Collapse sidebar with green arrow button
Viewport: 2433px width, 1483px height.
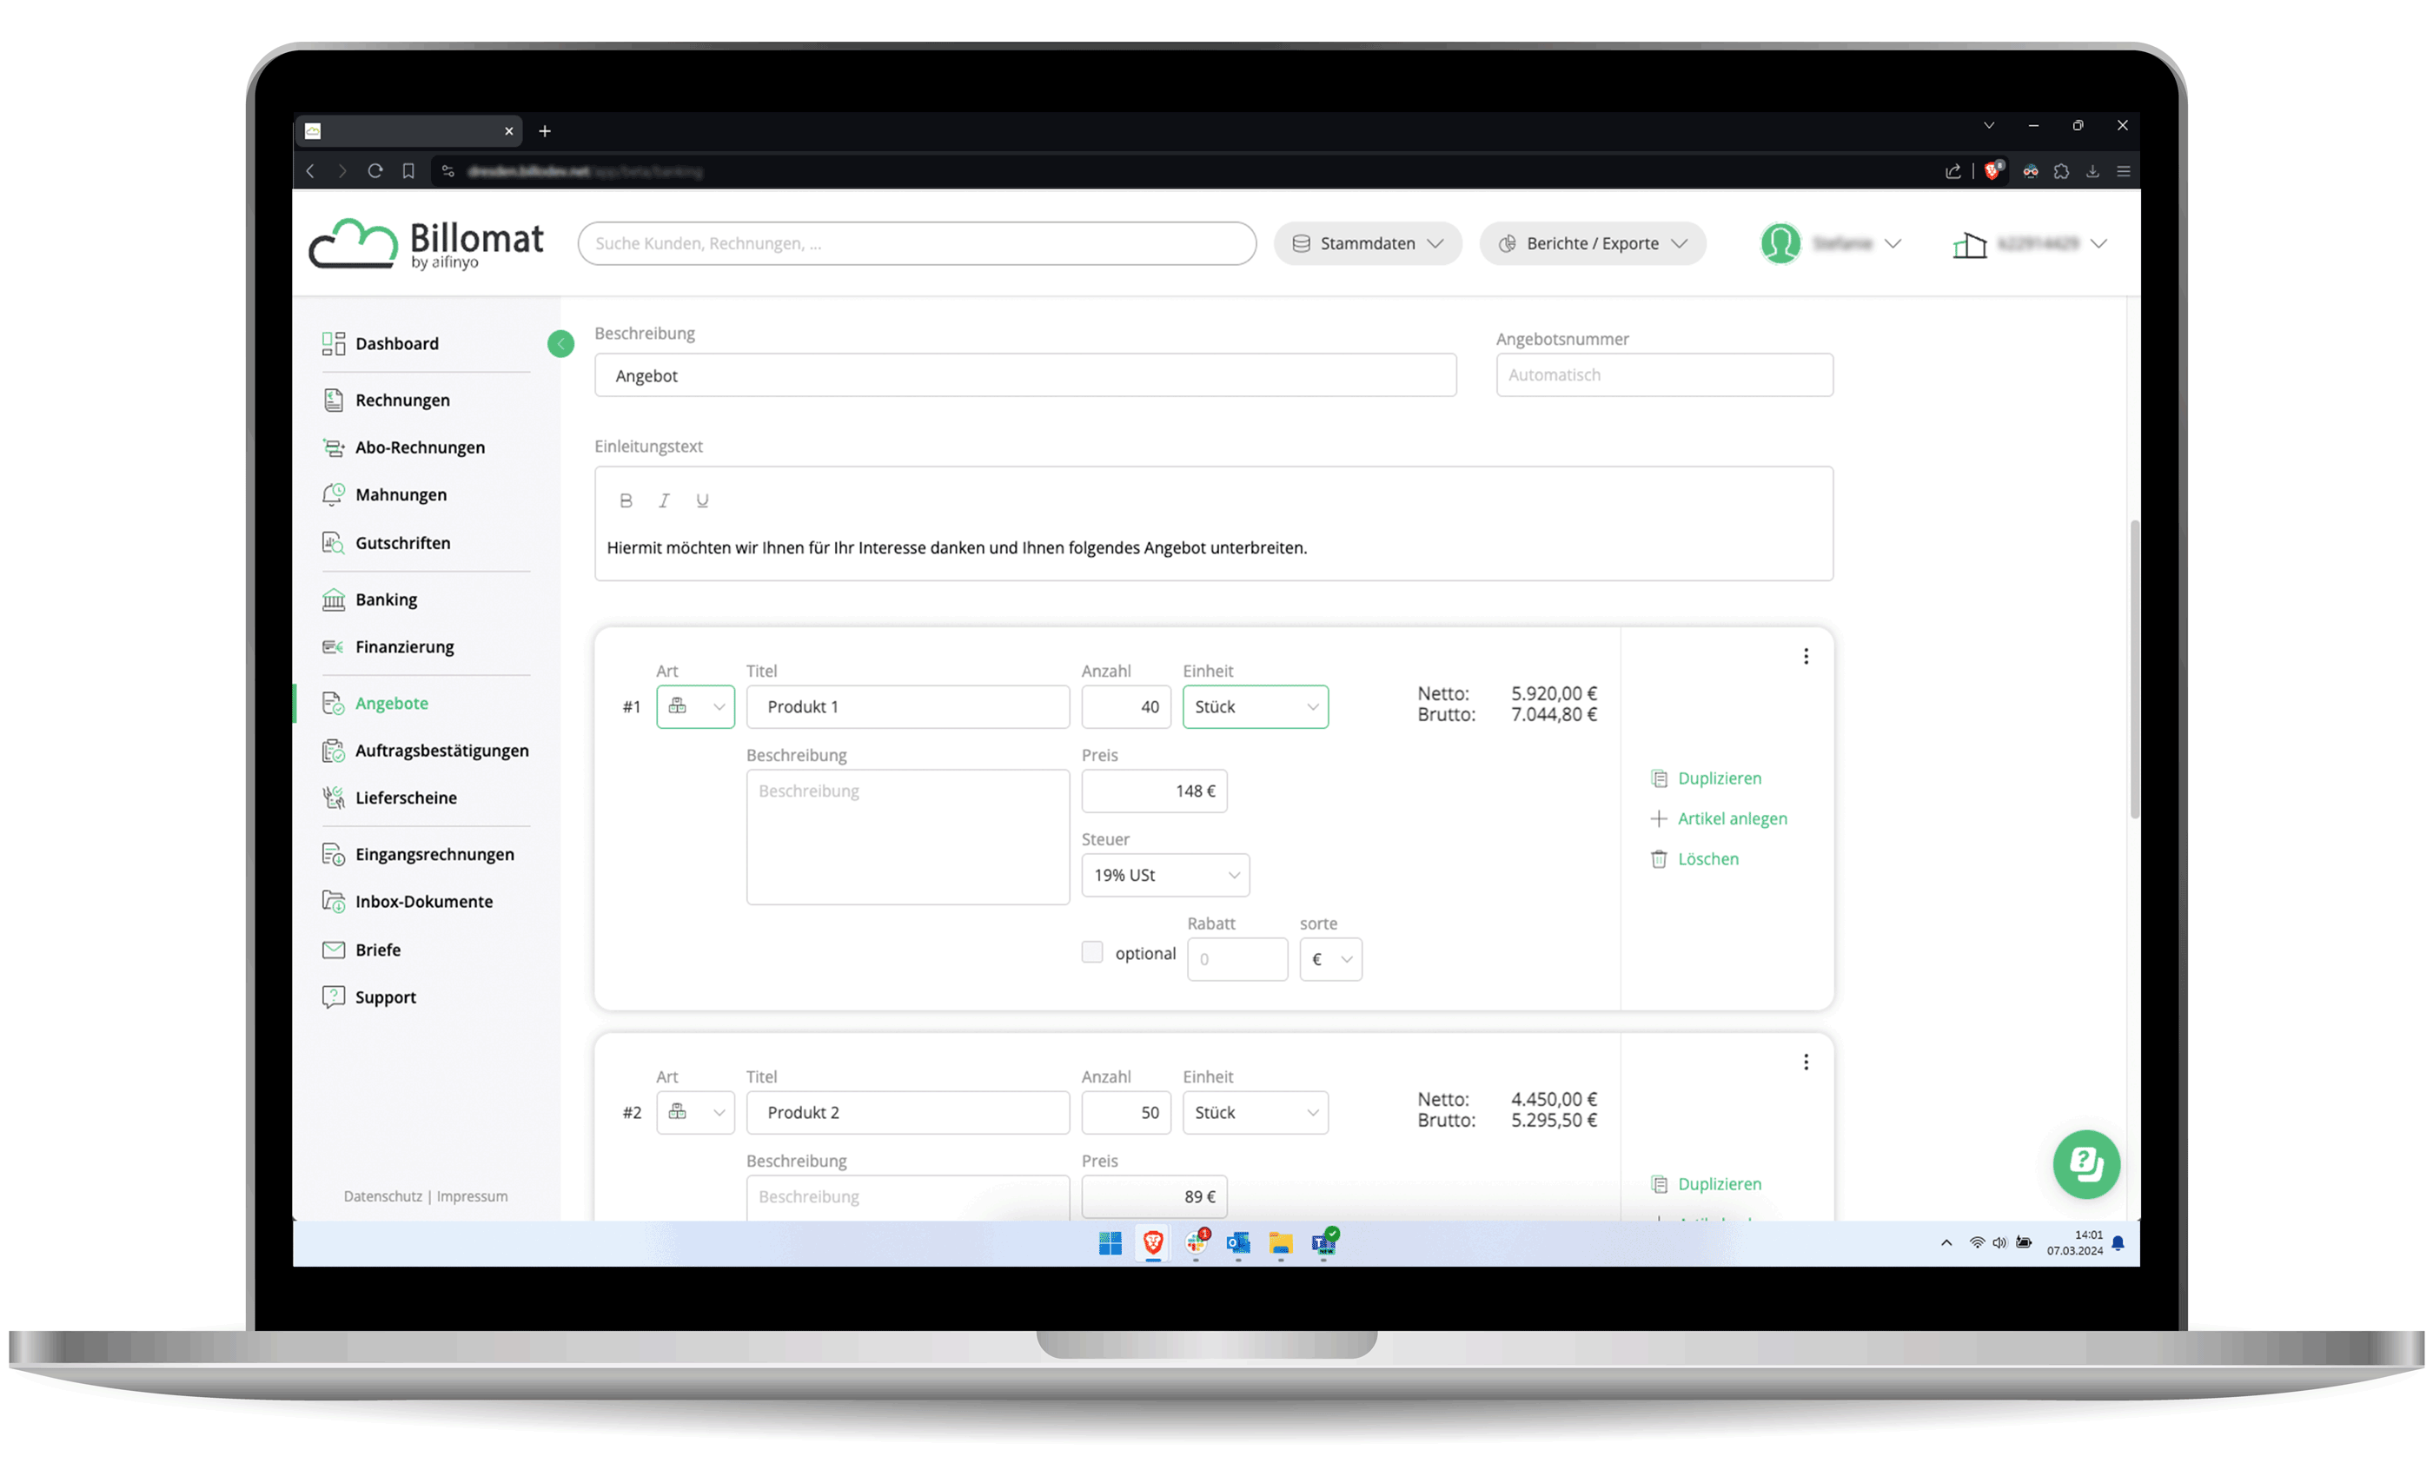[560, 343]
